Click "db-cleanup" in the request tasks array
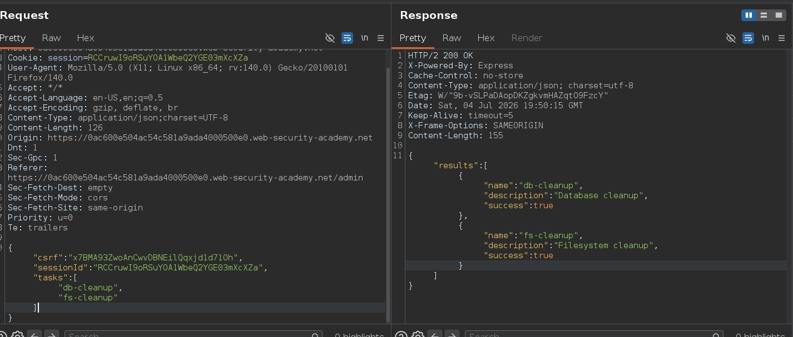This screenshot has height=337, width=793. point(88,288)
